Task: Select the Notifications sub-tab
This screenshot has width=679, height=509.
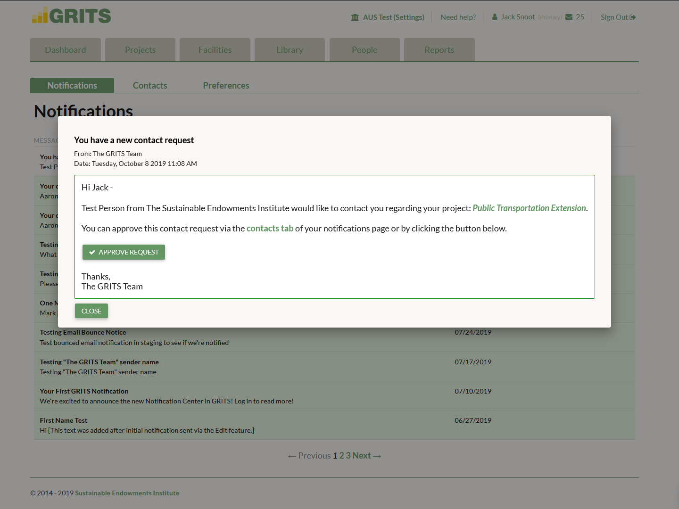Action: [x=72, y=85]
